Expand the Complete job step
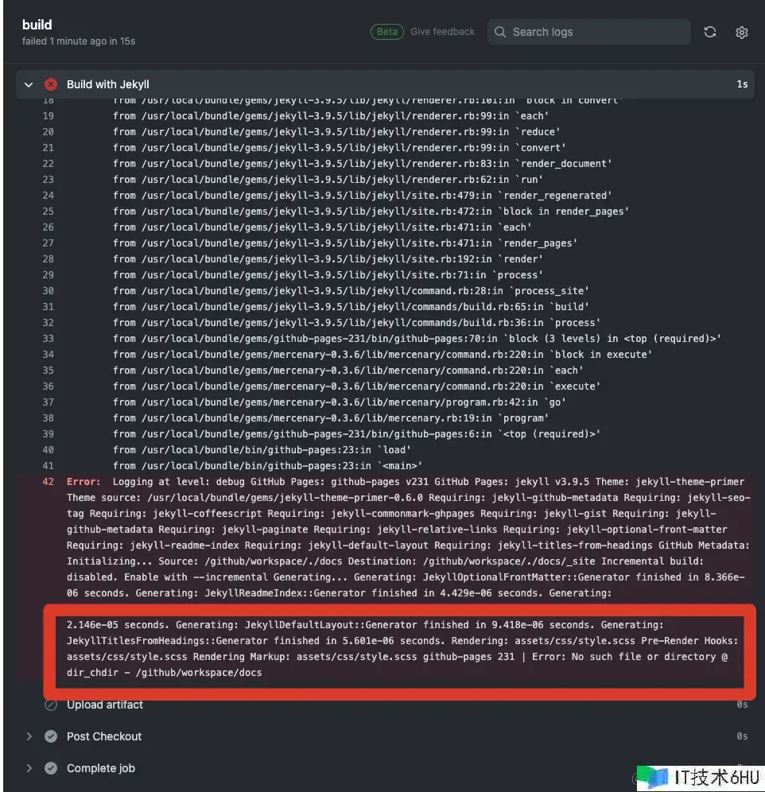Image resolution: width=765 pixels, height=792 pixels. 29,768
